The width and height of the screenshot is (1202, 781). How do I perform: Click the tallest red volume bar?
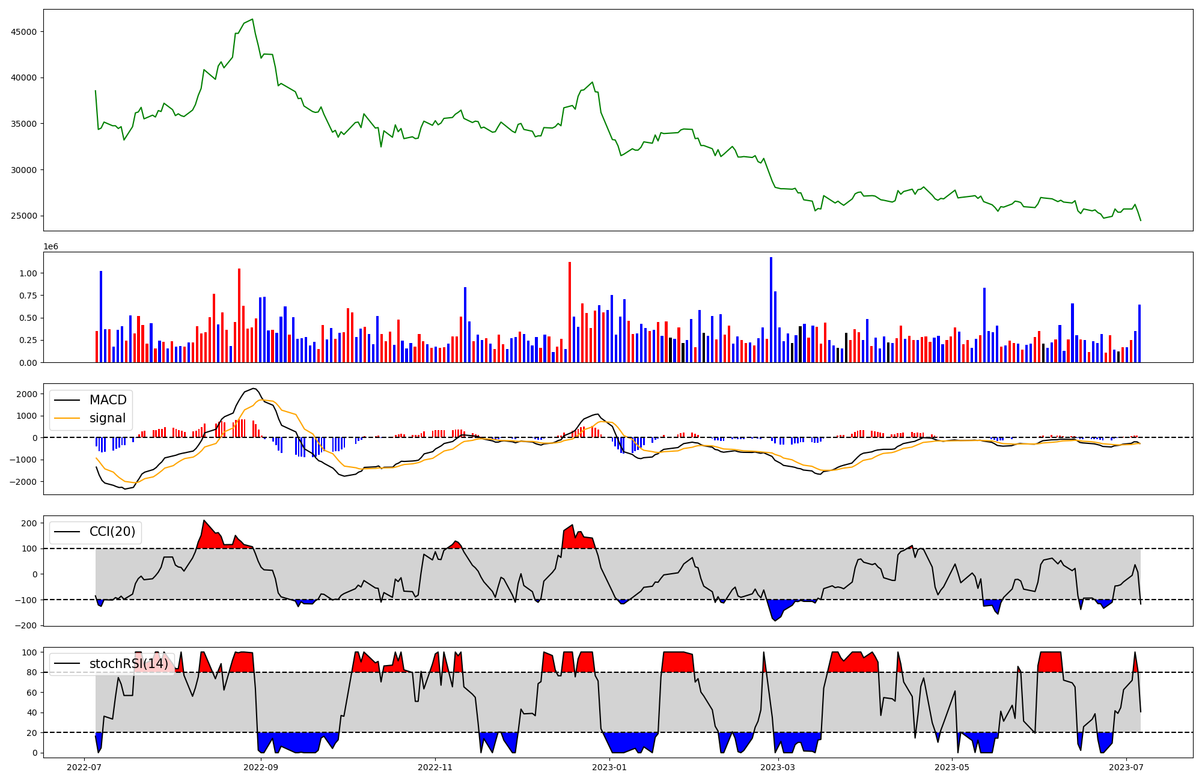click(x=570, y=312)
